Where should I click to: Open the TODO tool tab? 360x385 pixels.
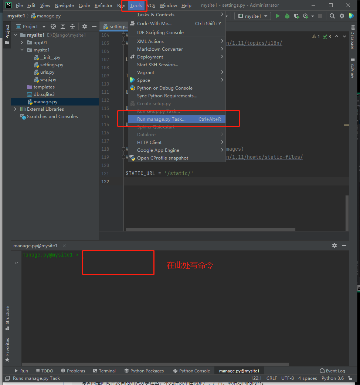tap(44, 371)
